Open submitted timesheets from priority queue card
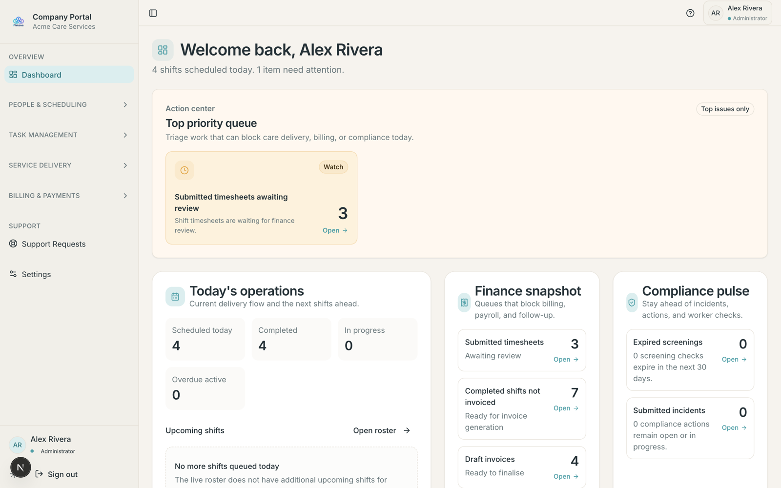 (335, 230)
